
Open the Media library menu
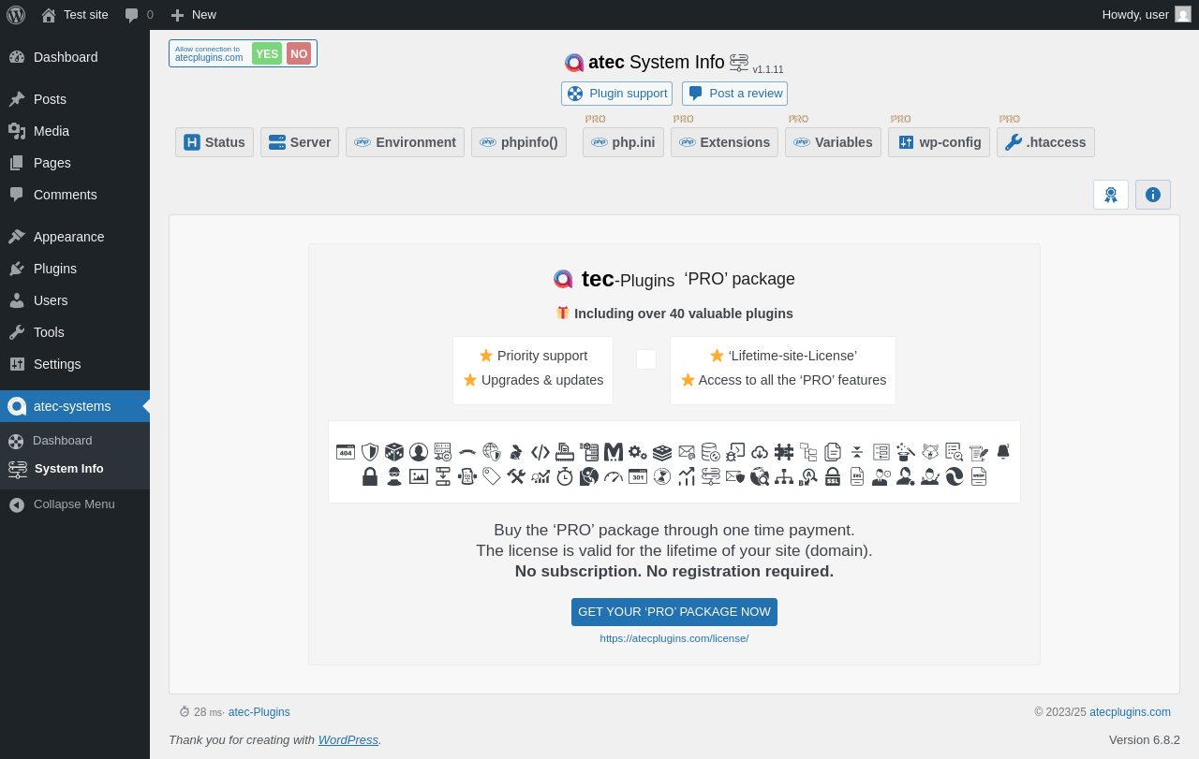click(75, 131)
